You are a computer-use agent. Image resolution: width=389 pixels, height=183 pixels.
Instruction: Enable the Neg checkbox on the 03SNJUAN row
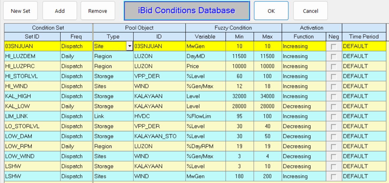[x=334, y=46]
